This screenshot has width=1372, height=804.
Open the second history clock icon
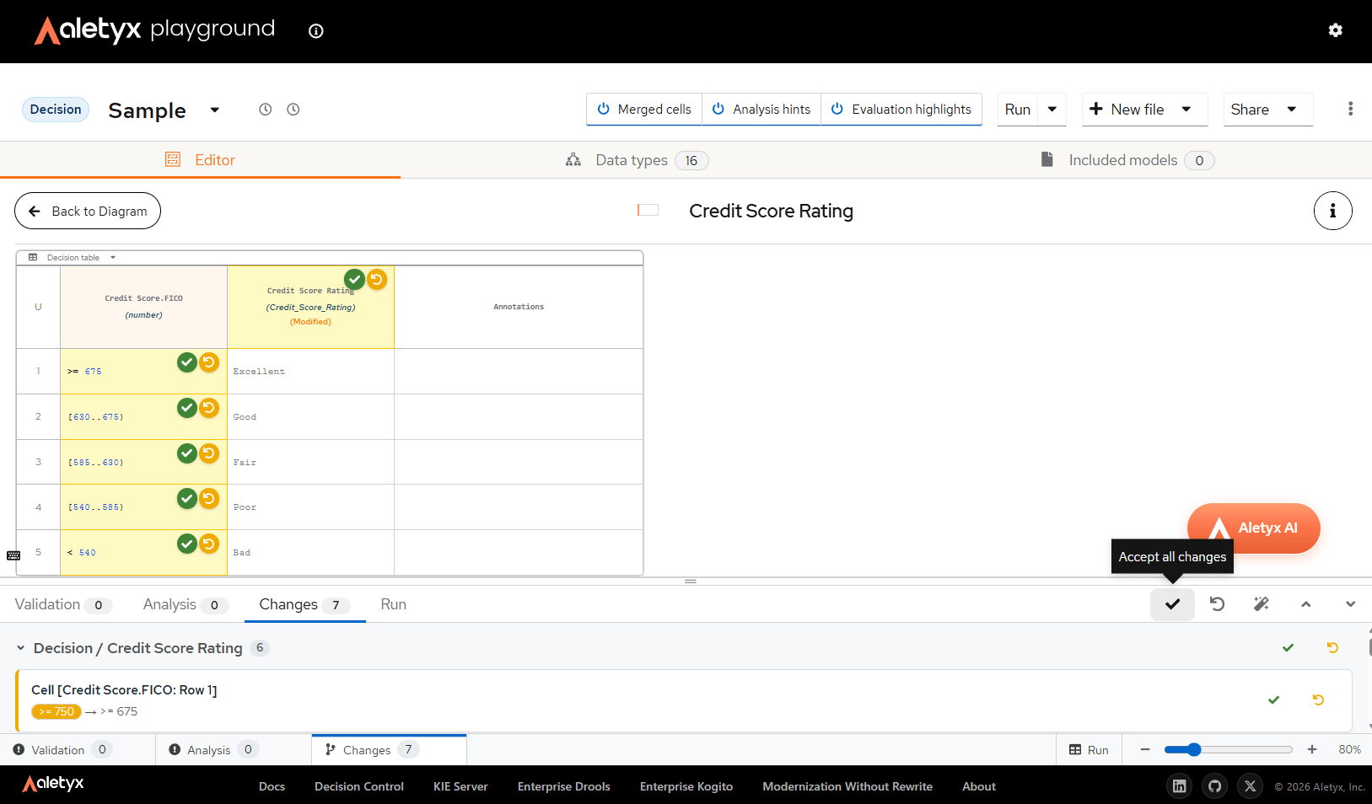pos(293,110)
